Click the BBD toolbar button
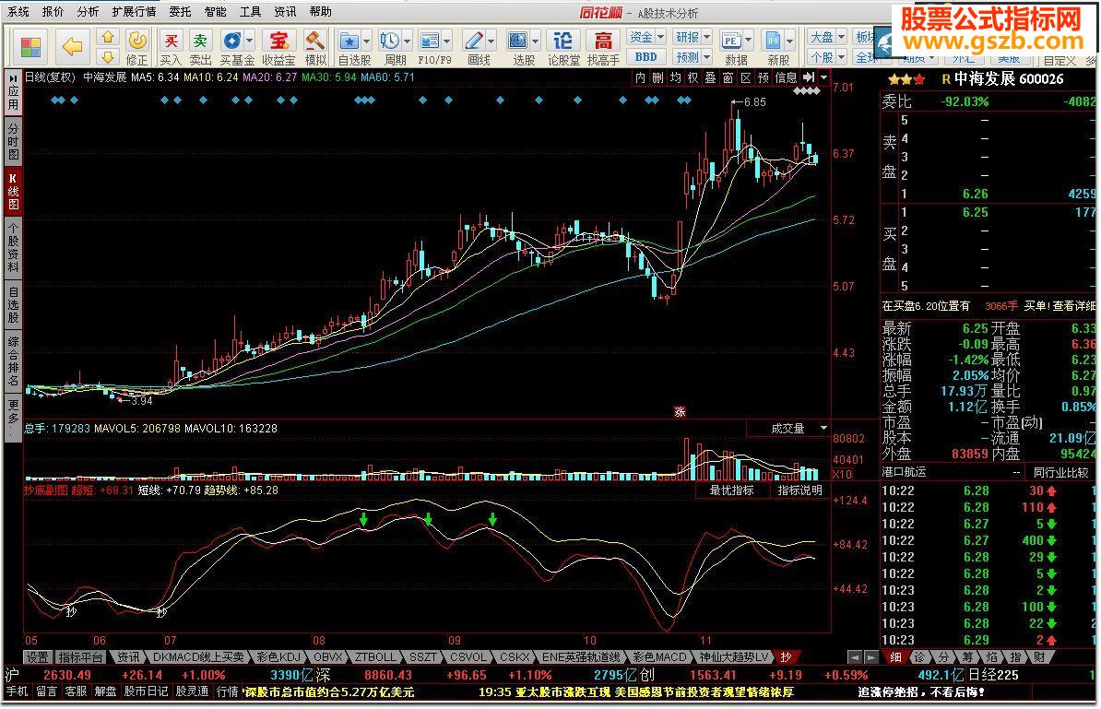This screenshot has width=1101, height=709. [645, 57]
